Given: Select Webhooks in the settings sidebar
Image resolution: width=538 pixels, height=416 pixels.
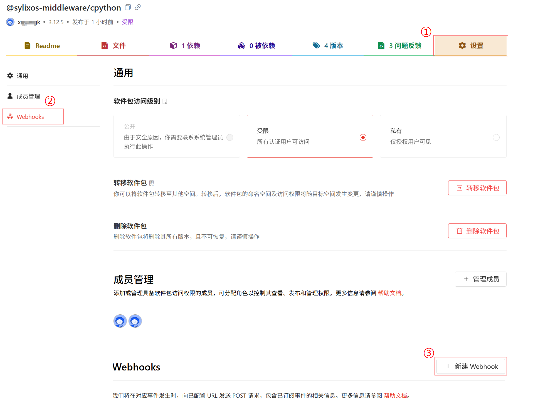Looking at the screenshot, I should (30, 117).
